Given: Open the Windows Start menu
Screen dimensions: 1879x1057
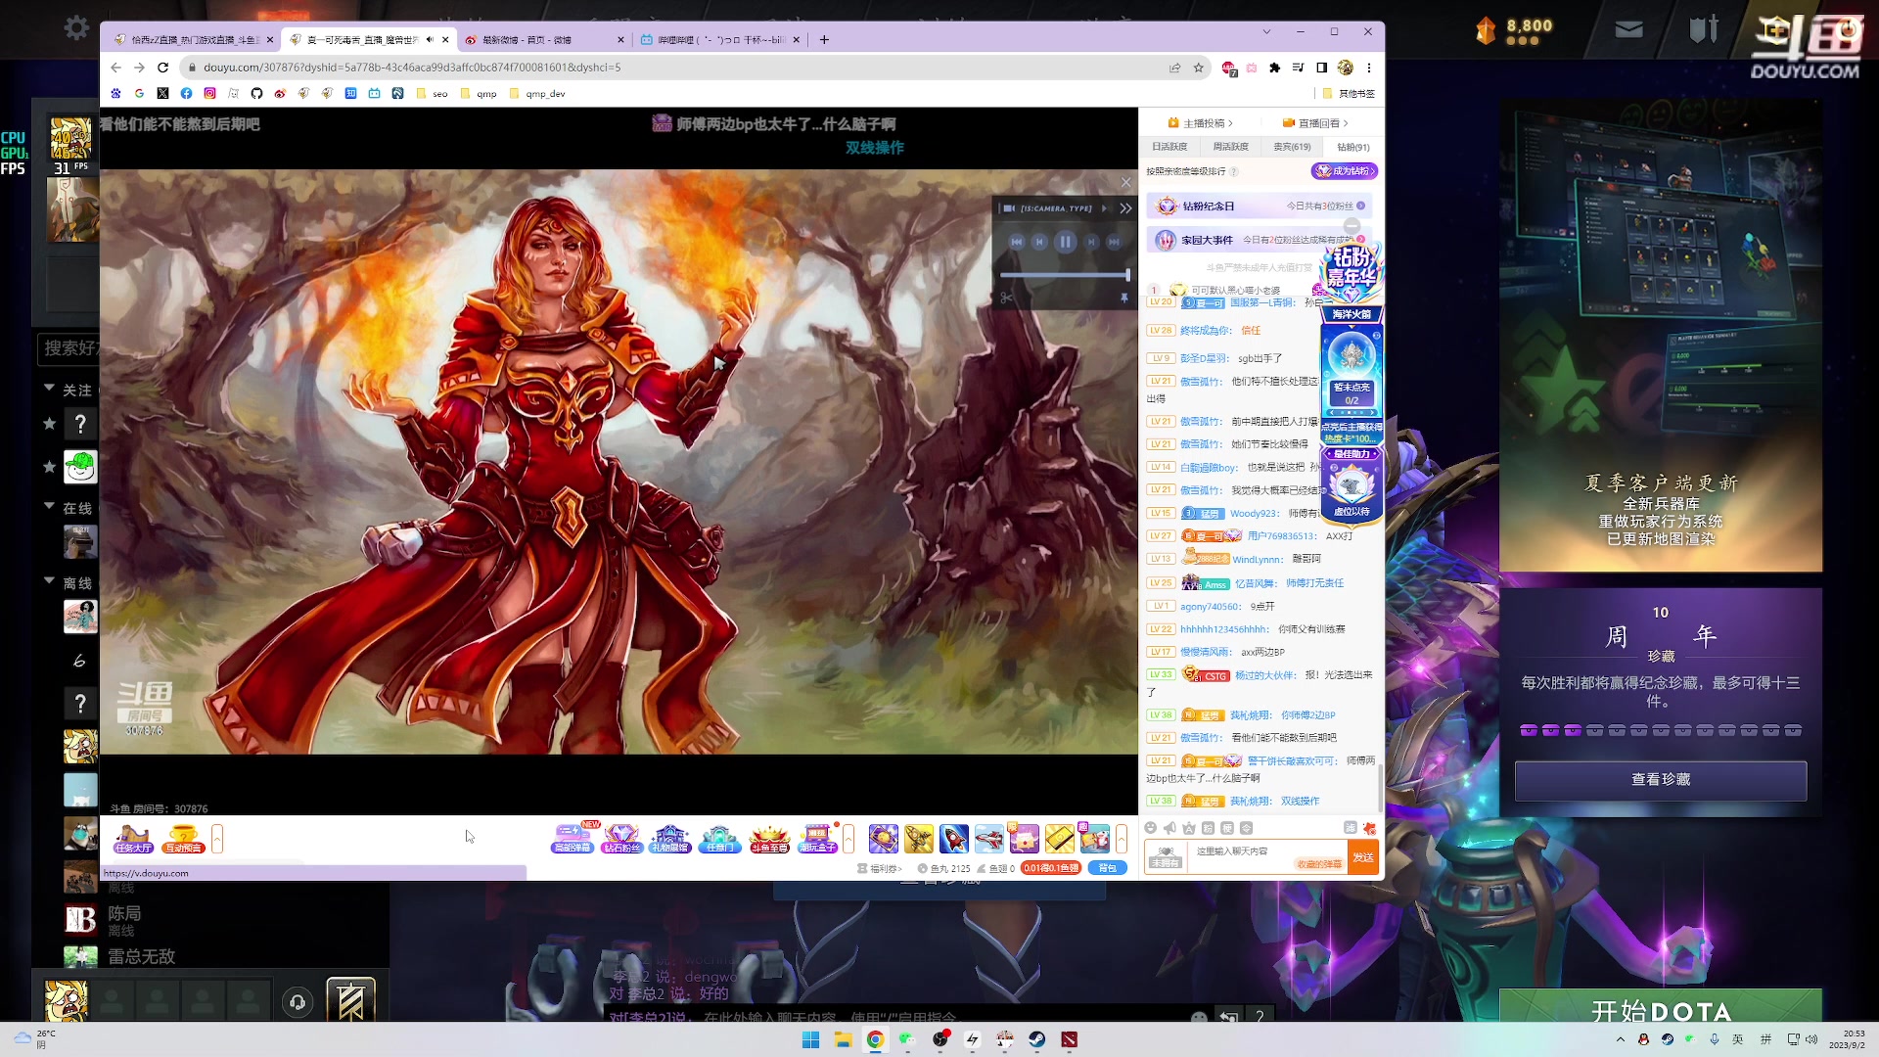Looking at the screenshot, I should tap(810, 1039).
